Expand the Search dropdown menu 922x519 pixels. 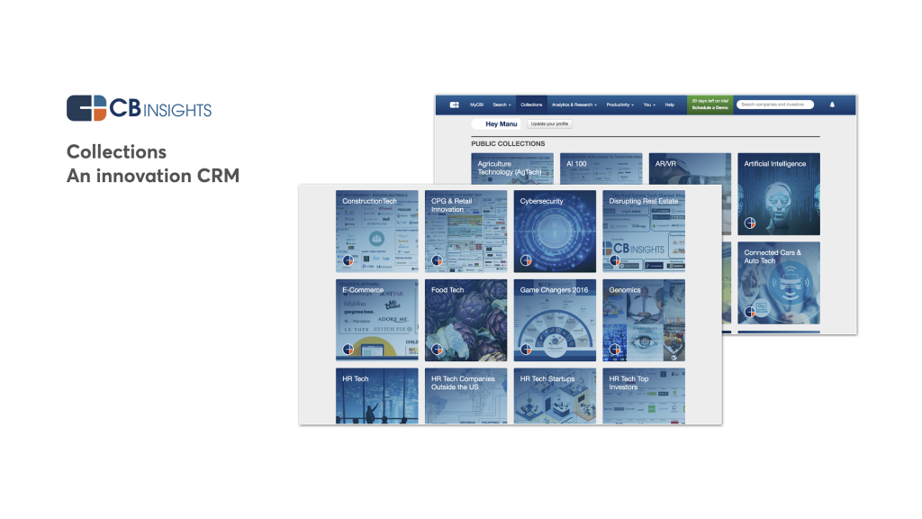click(502, 105)
